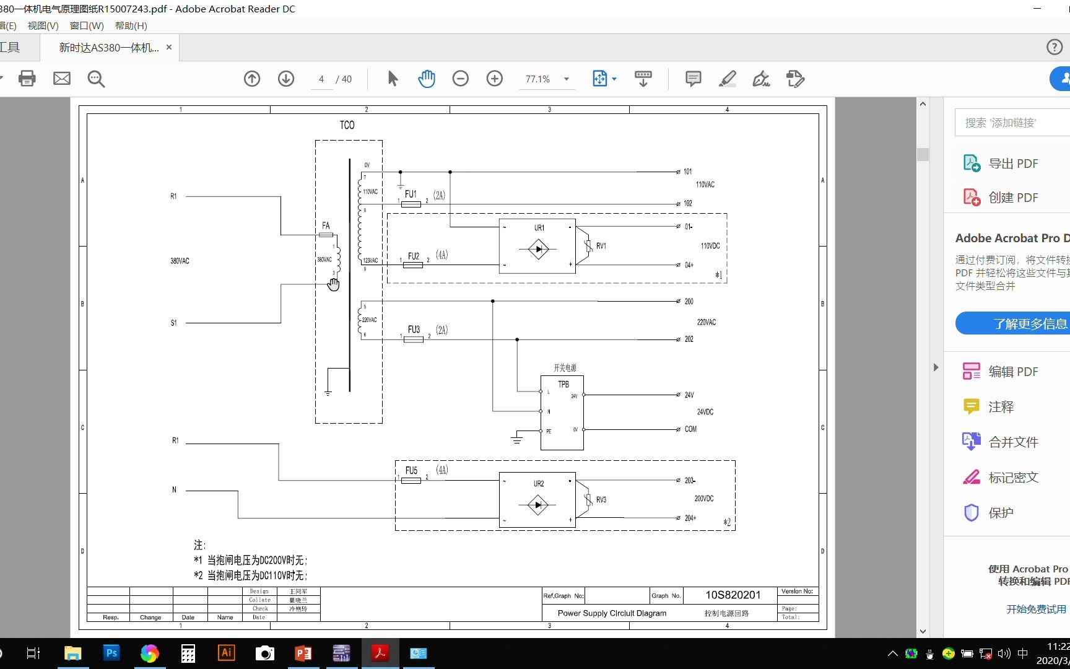1070x669 pixels.
Task: Select the highlighter pen tool
Action: click(x=728, y=79)
